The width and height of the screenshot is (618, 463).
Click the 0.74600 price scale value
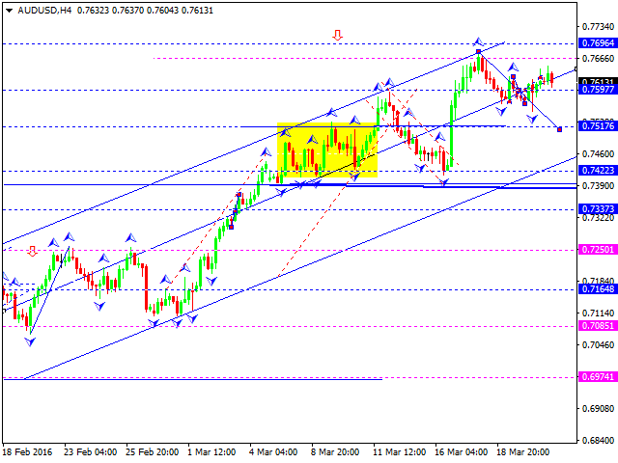tap(599, 154)
